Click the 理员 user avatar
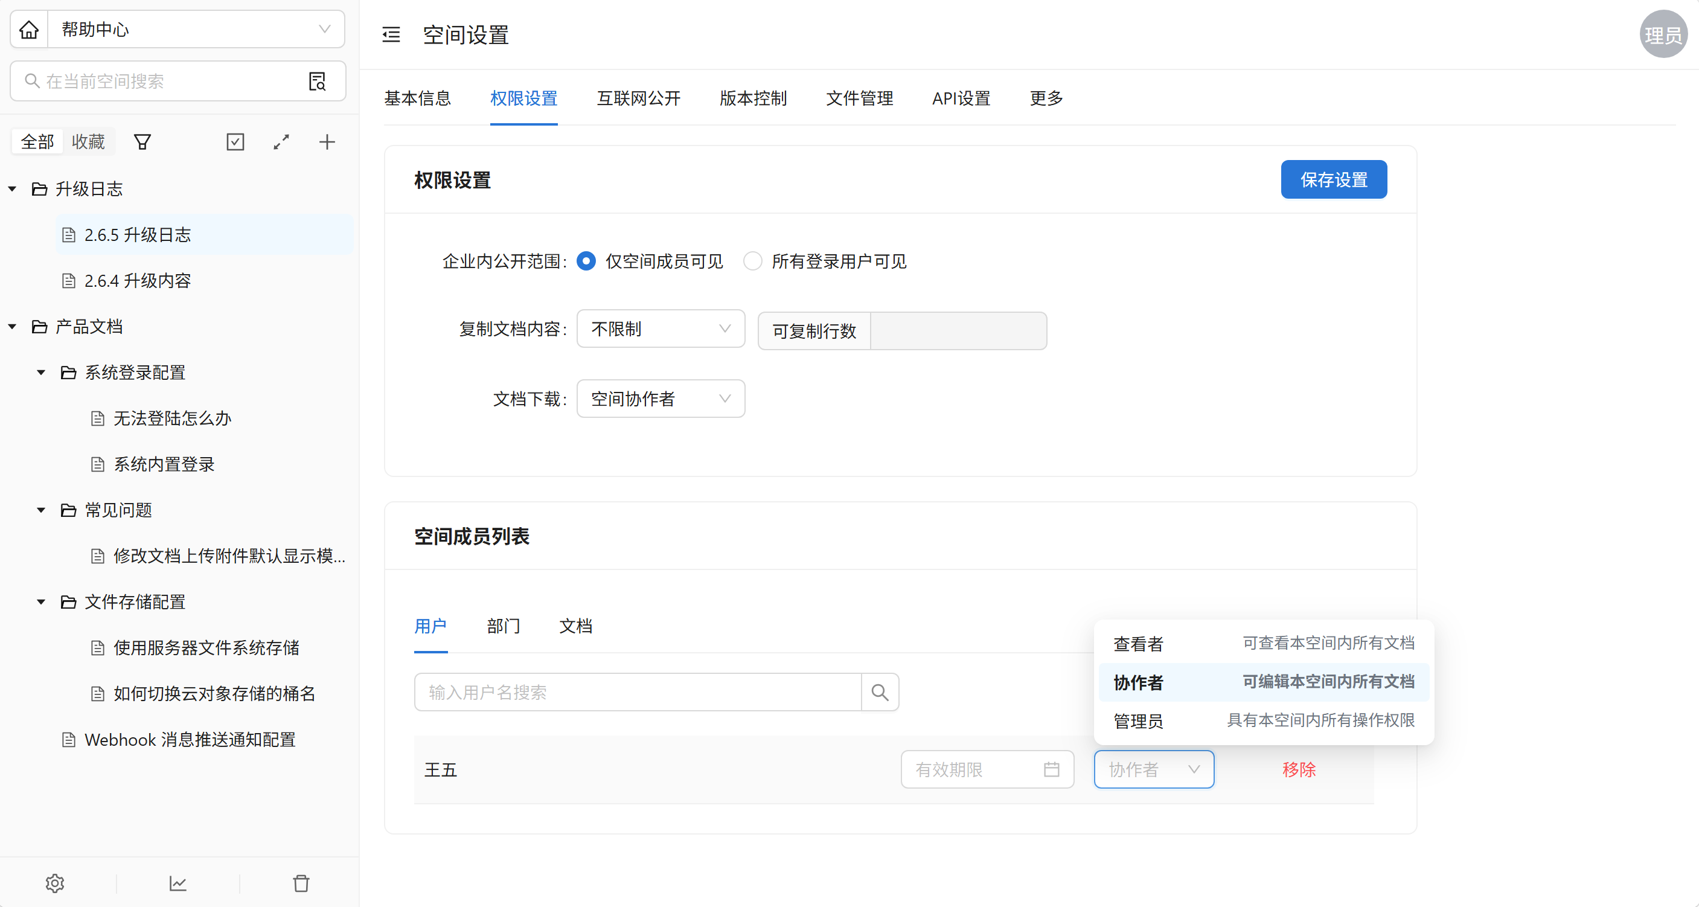Viewport: 1699px width, 907px height. pyautogui.click(x=1663, y=34)
